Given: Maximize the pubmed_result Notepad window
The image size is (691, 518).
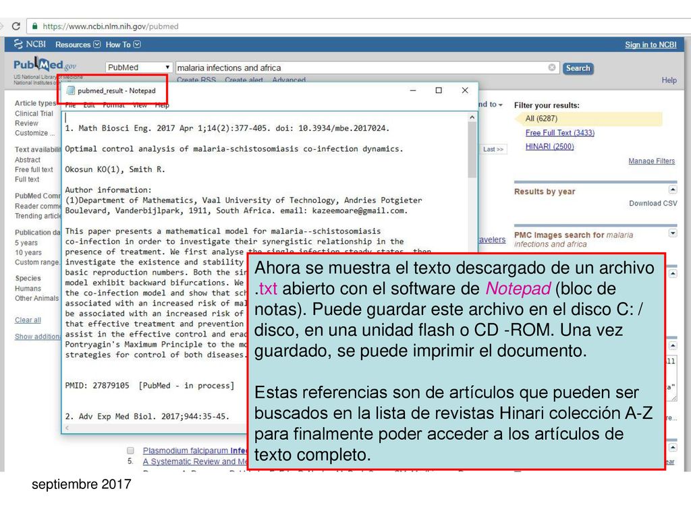Looking at the screenshot, I should click(439, 90).
